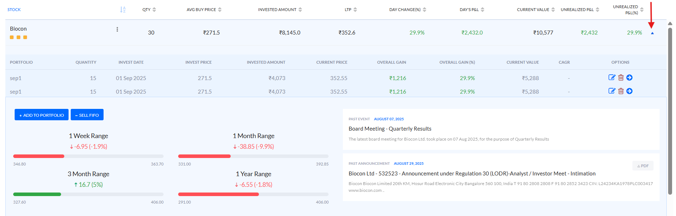Click the 1 Week high value 363.70

coord(157,164)
